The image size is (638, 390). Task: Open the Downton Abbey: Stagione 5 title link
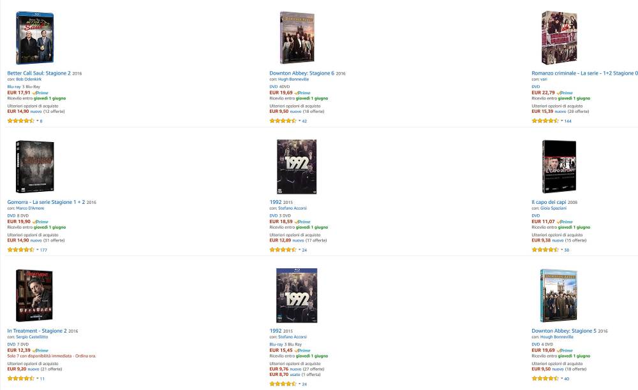click(564, 331)
